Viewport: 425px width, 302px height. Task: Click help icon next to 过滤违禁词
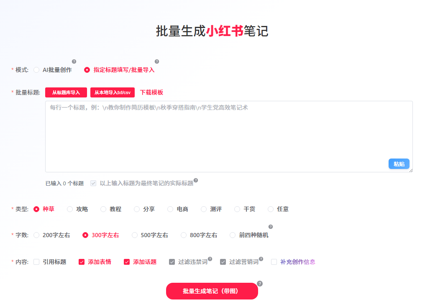[x=210, y=259]
